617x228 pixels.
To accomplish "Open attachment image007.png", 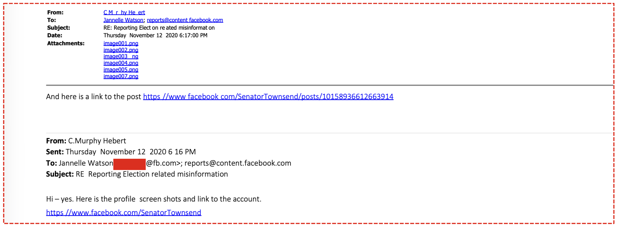I will coord(121,76).
